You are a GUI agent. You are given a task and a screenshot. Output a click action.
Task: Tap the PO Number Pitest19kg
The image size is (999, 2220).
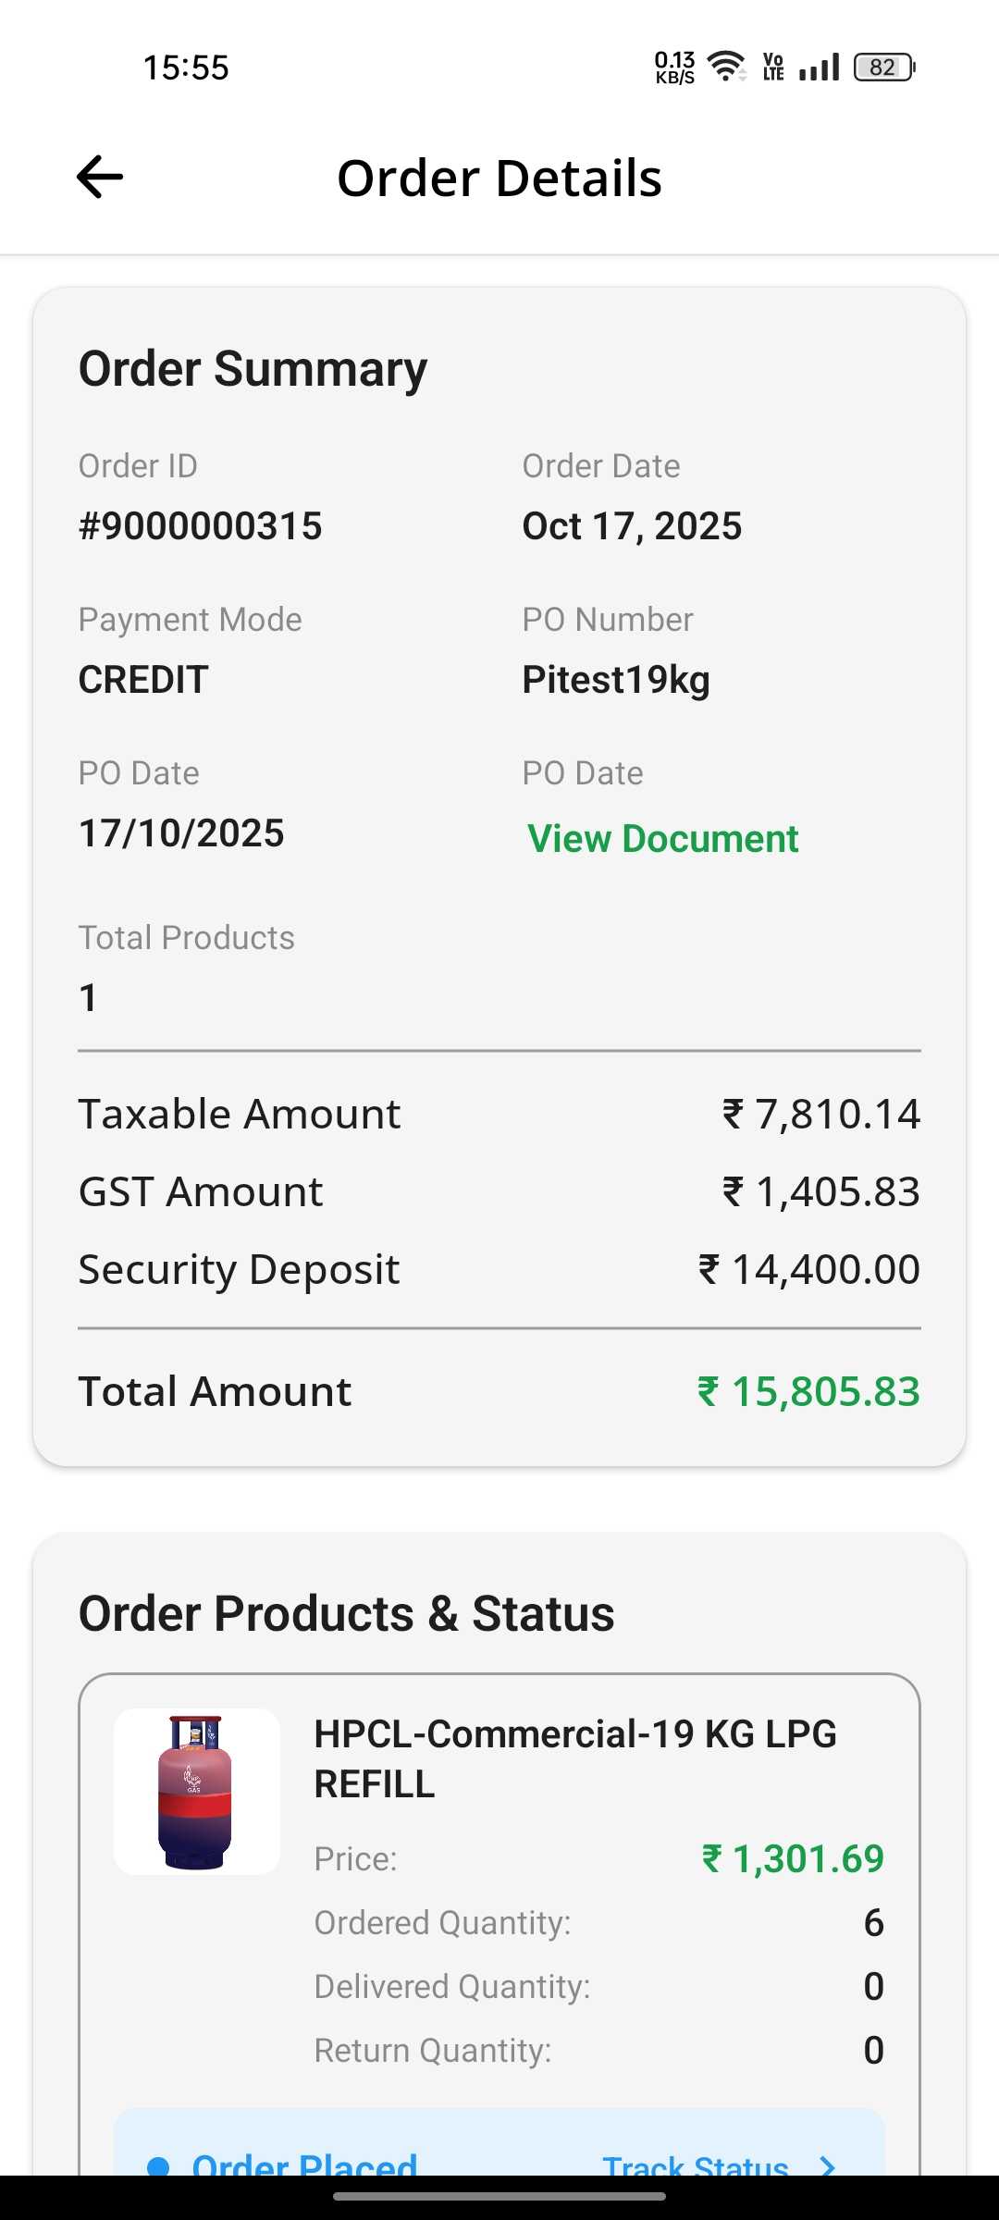616,680
